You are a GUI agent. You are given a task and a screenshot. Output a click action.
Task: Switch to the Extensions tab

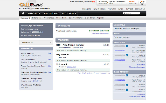37,18
